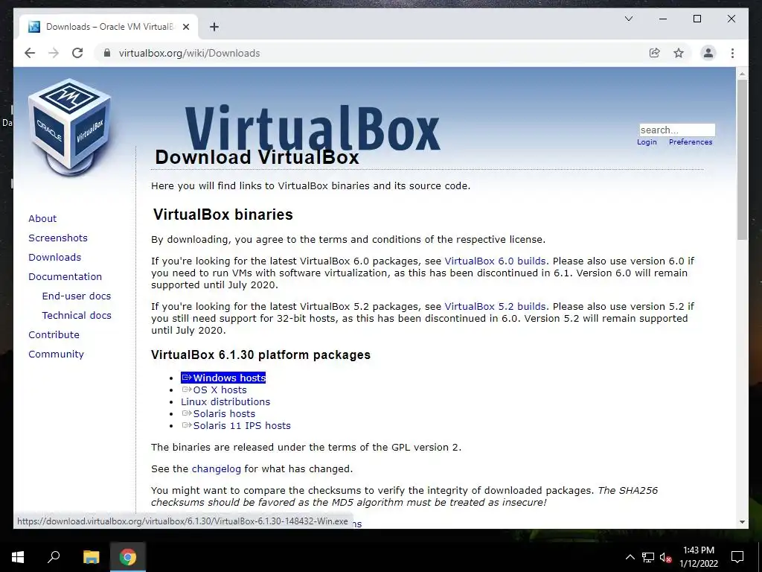The width and height of the screenshot is (762, 572).
Task: Open Documentation in the sidebar
Action: point(65,277)
